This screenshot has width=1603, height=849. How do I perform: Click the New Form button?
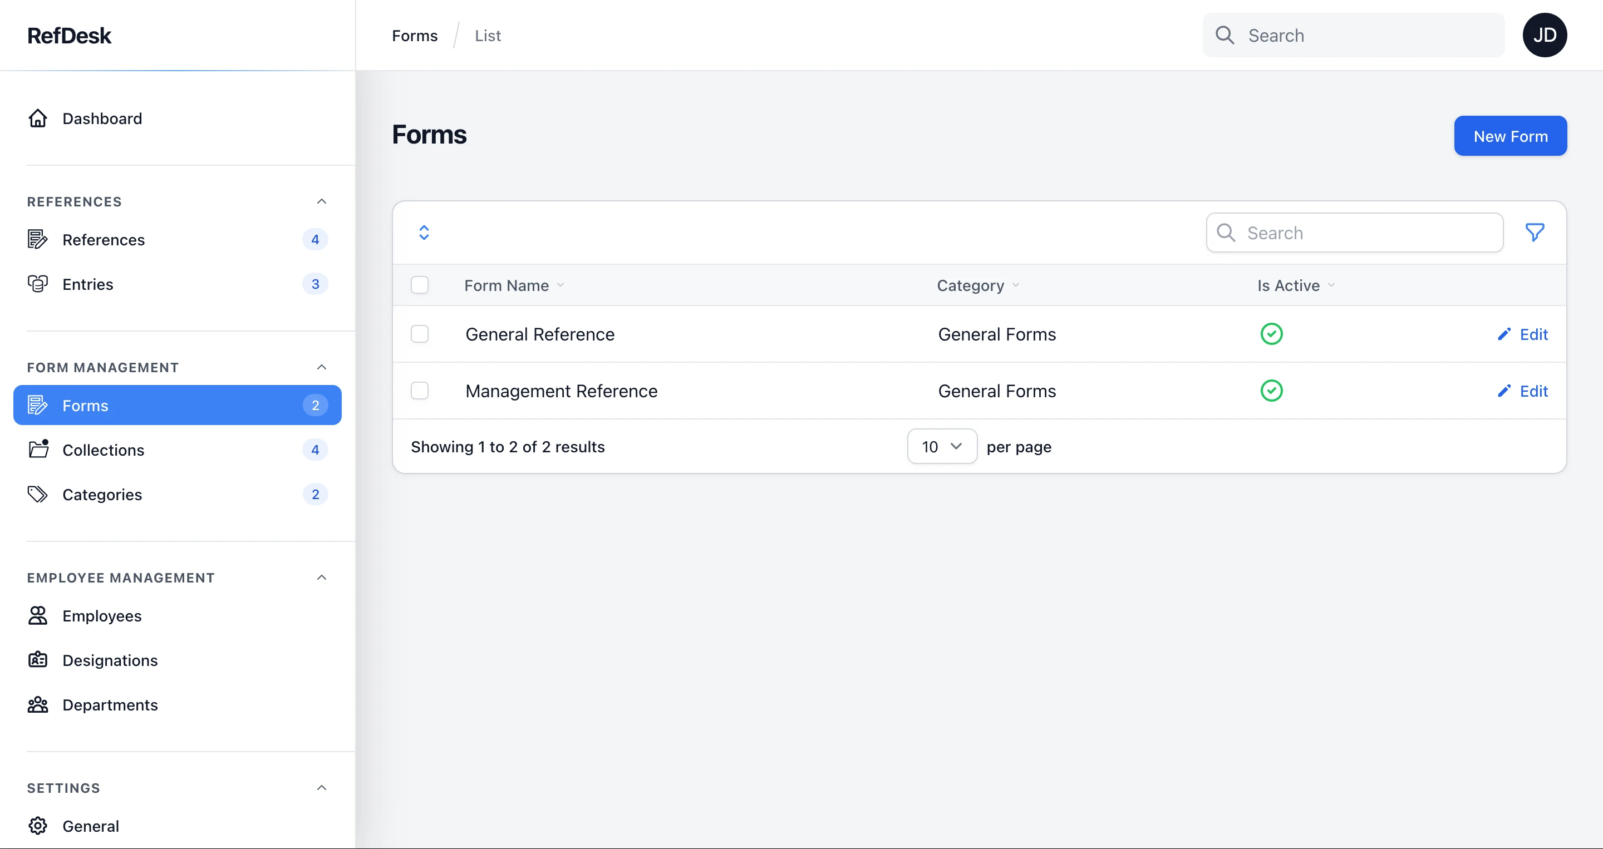(x=1510, y=136)
